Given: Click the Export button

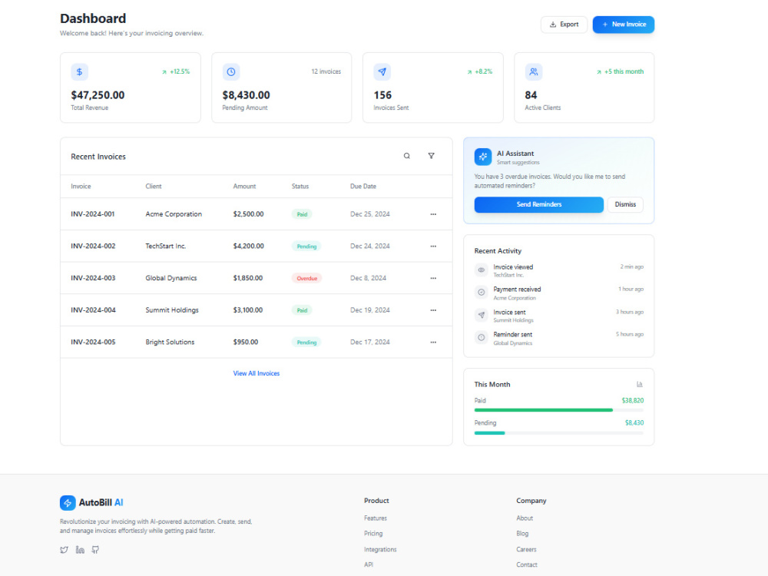Looking at the screenshot, I should click(x=564, y=25).
